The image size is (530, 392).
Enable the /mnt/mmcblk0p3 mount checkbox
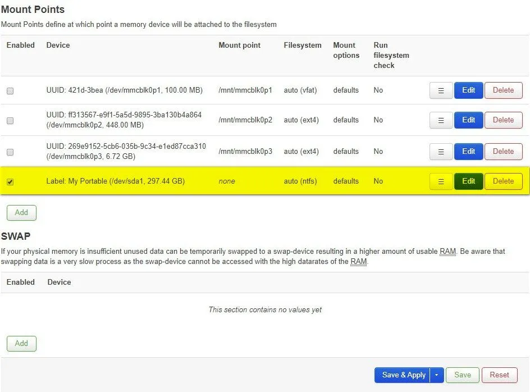click(10, 152)
